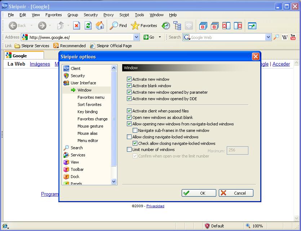Uncheck Activate blank window

coord(129,85)
